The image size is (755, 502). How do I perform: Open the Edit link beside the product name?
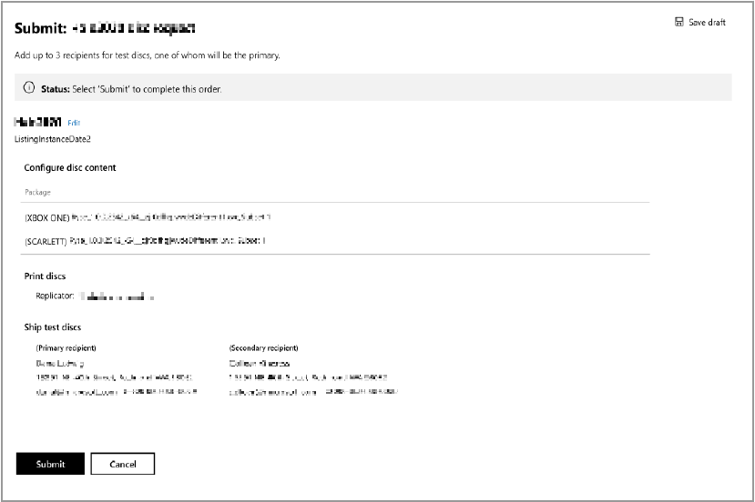pos(74,123)
